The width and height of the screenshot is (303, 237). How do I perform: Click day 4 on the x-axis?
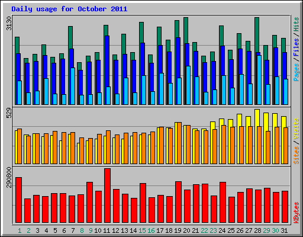46,230
